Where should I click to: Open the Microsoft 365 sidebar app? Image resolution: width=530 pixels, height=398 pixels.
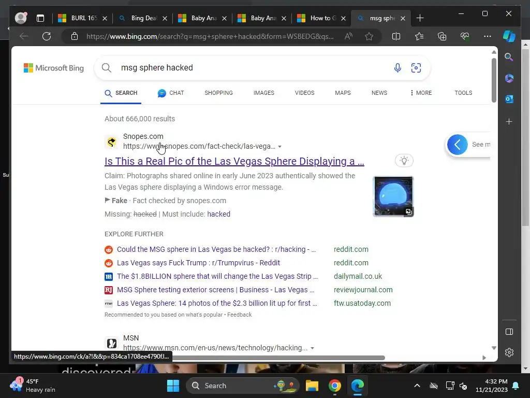point(509,78)
